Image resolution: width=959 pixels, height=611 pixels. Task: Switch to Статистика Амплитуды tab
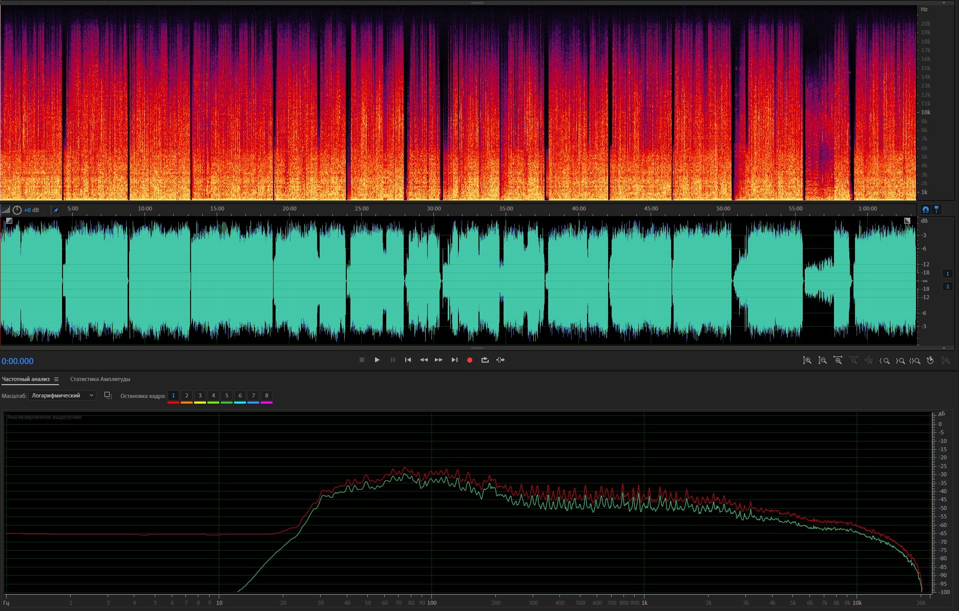coord(100,380)
